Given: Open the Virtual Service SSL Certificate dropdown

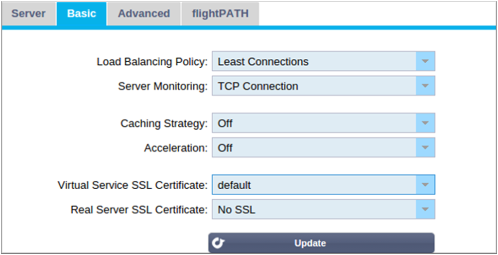Looking at the screenshot, I should pyautogui.click(x=315, y=185).
